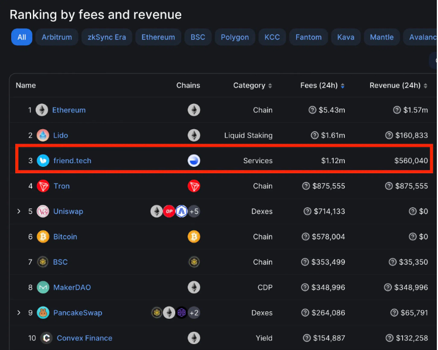The image size is (438, 350).
Task: Open the PancakeSwap protocol link
Action: [x=77, y=313]
